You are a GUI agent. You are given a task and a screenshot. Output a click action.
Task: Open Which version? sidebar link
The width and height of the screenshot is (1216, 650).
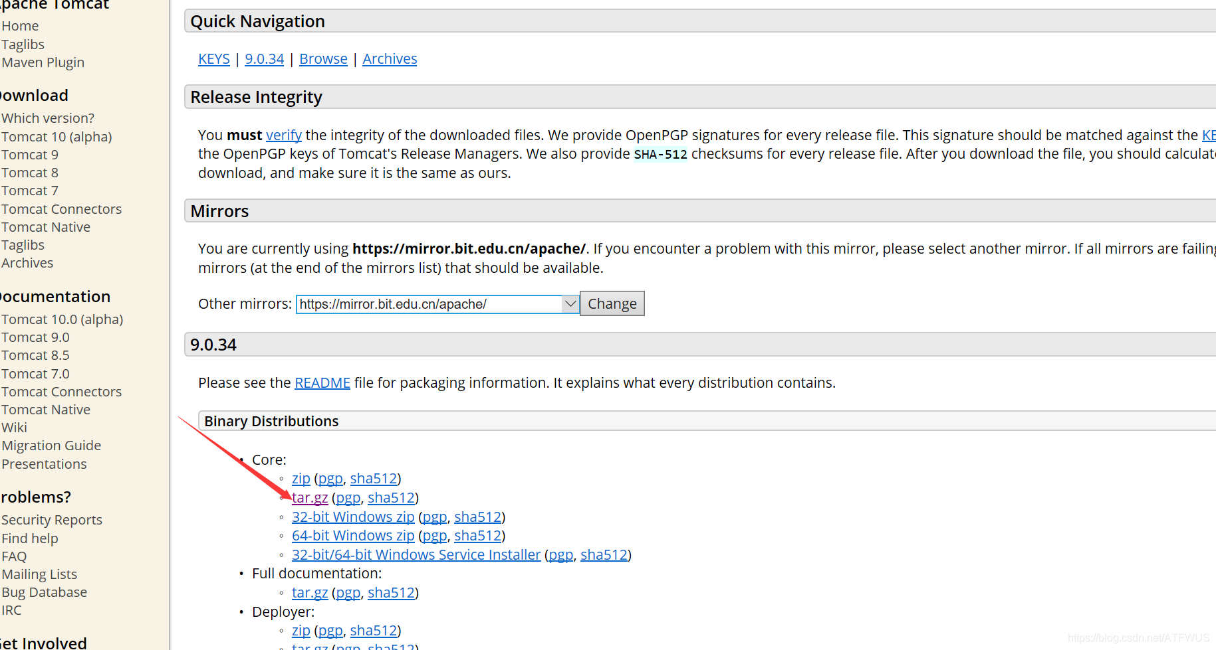[x=48, y=118]
